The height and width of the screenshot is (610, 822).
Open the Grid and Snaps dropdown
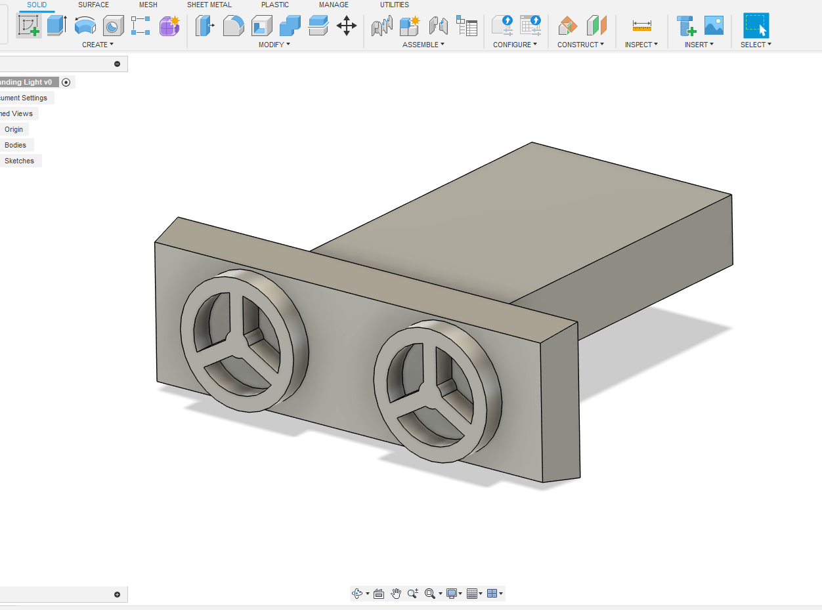point(474,594)
